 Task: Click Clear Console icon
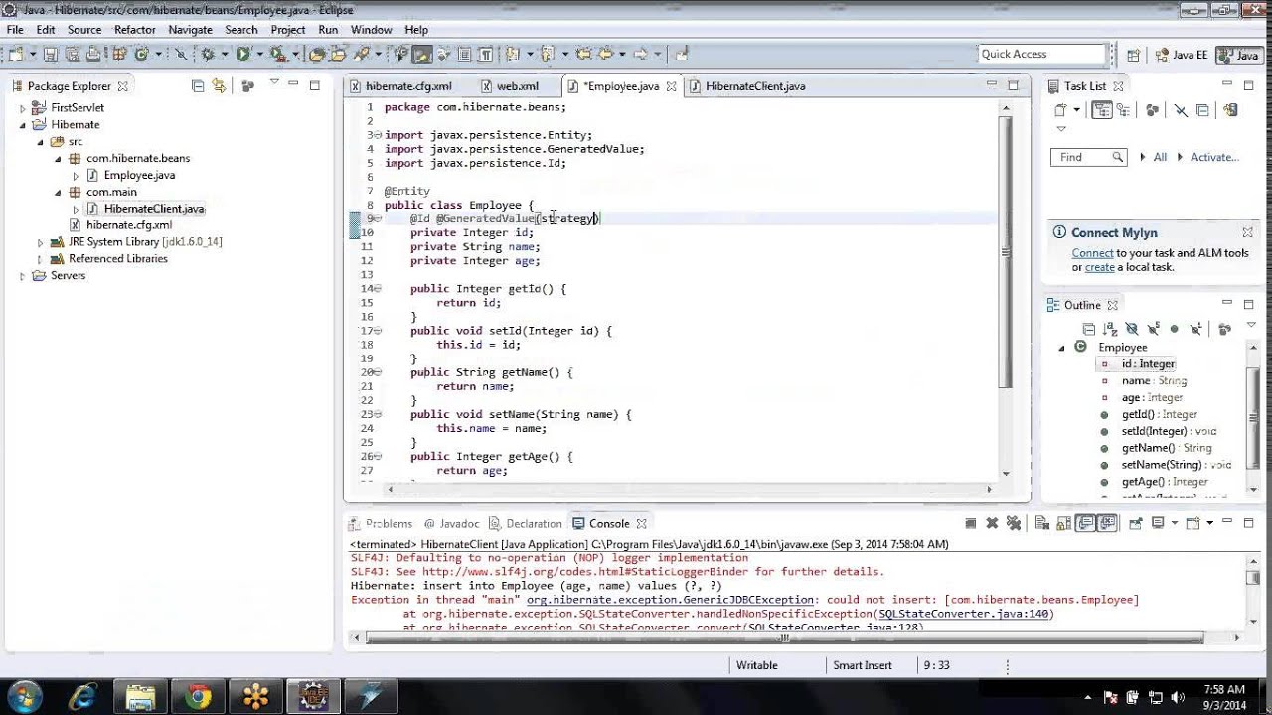pos(1041,523)
